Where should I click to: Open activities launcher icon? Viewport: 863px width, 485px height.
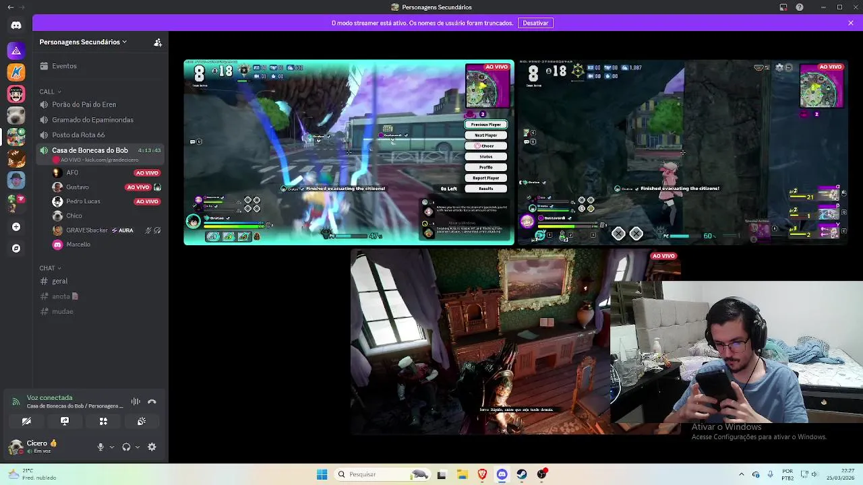click(103, 421)
